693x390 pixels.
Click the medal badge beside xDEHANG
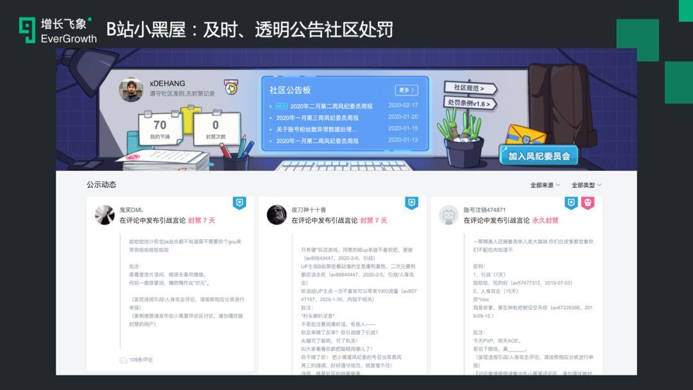pos(231,87)
